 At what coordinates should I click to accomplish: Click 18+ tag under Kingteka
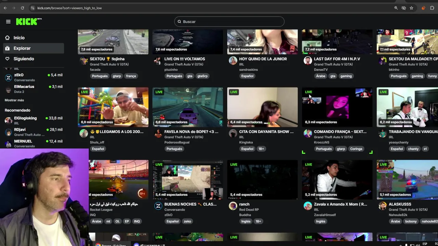coord(261,149)
